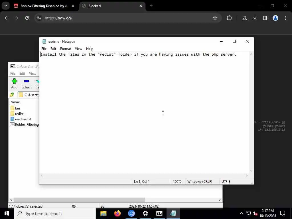Open the Notepad Help menu

(x=90, y=48)
